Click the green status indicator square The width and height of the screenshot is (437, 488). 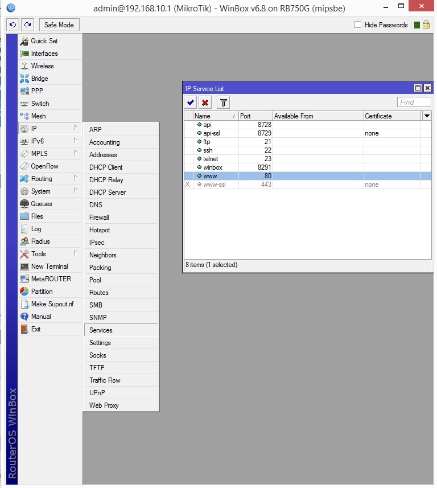417,25
